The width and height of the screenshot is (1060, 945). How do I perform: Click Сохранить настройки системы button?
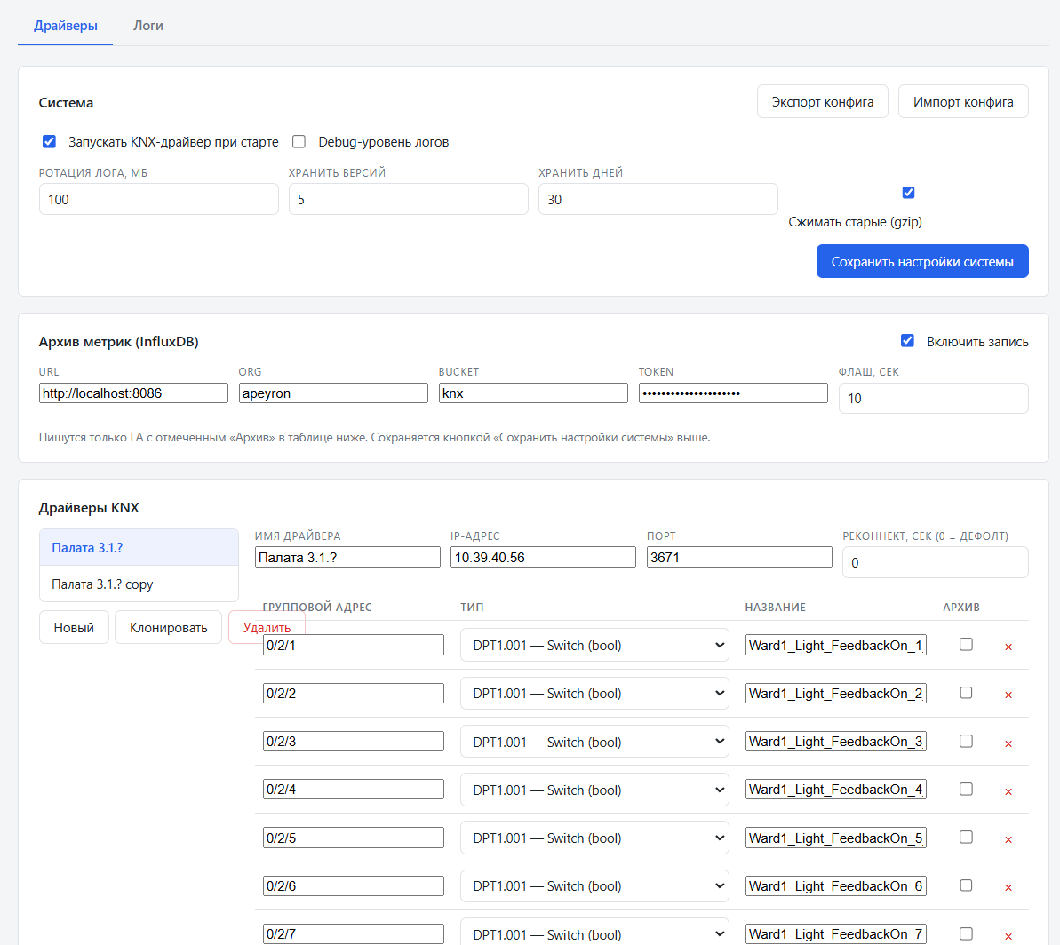(x=922, y=262)
